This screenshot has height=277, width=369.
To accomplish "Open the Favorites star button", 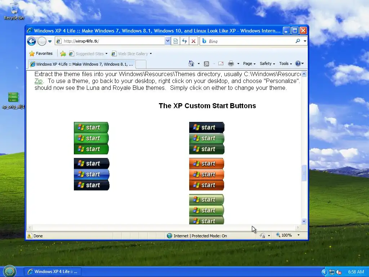I will coord(41,53).
